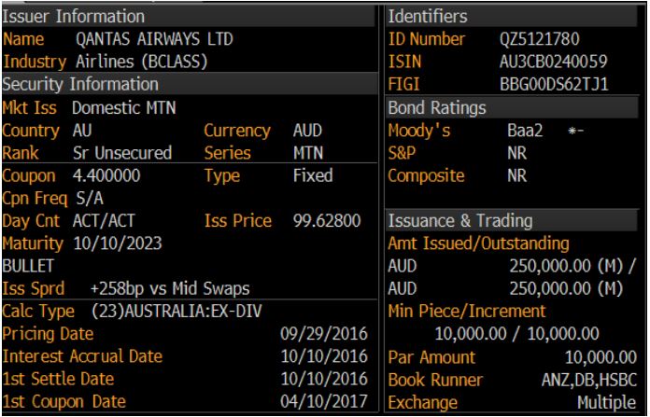The width and height of the screenshot is (650, 417).
Task: Click the Exchange value Multiple
Action: coord(607,402)
